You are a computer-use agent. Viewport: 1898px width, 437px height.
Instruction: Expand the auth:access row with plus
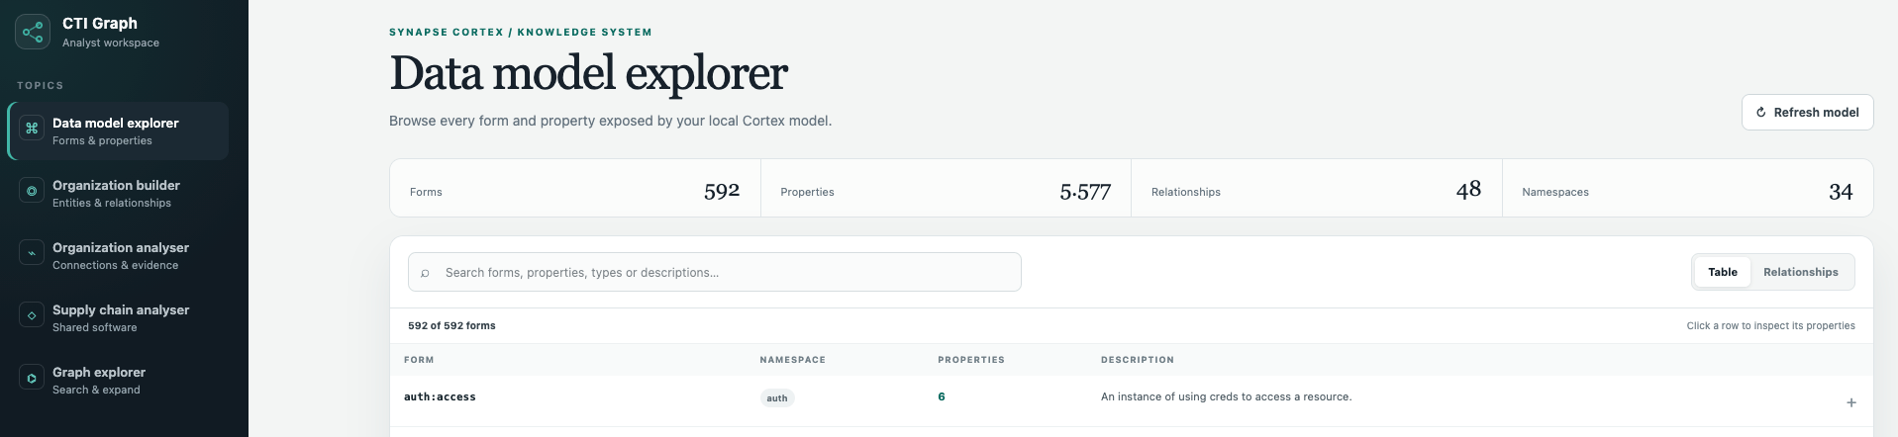pos(1850,402)
